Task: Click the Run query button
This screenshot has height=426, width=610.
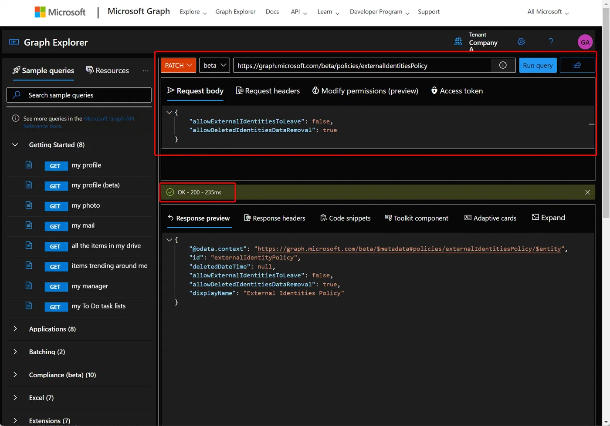Action: tap(538, 65)
